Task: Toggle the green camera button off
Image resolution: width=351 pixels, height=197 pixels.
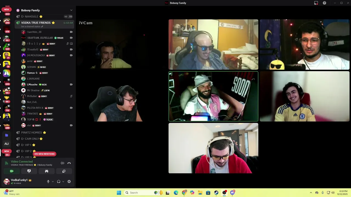Action: pos(12,171)
